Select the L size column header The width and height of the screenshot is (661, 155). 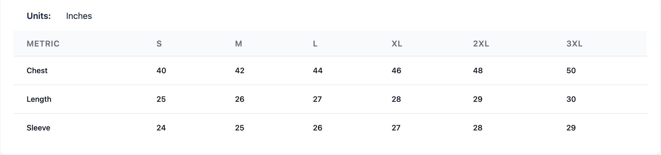click(x=315, y=44)
